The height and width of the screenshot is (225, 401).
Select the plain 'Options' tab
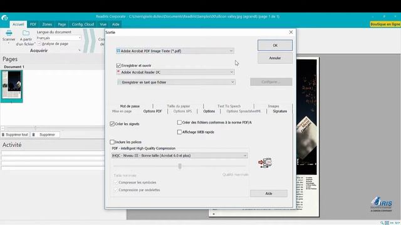[209, 111]
